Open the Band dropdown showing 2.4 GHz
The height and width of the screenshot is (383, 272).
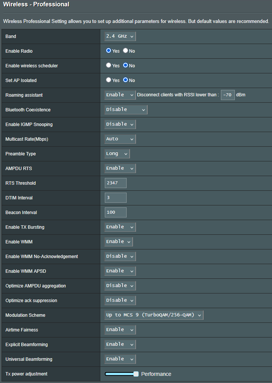tap(120, 36)
